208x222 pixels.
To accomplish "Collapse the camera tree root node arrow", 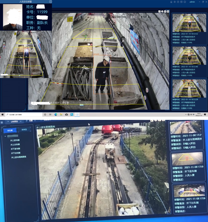I will pyautogui.click(x=5, y=136).
